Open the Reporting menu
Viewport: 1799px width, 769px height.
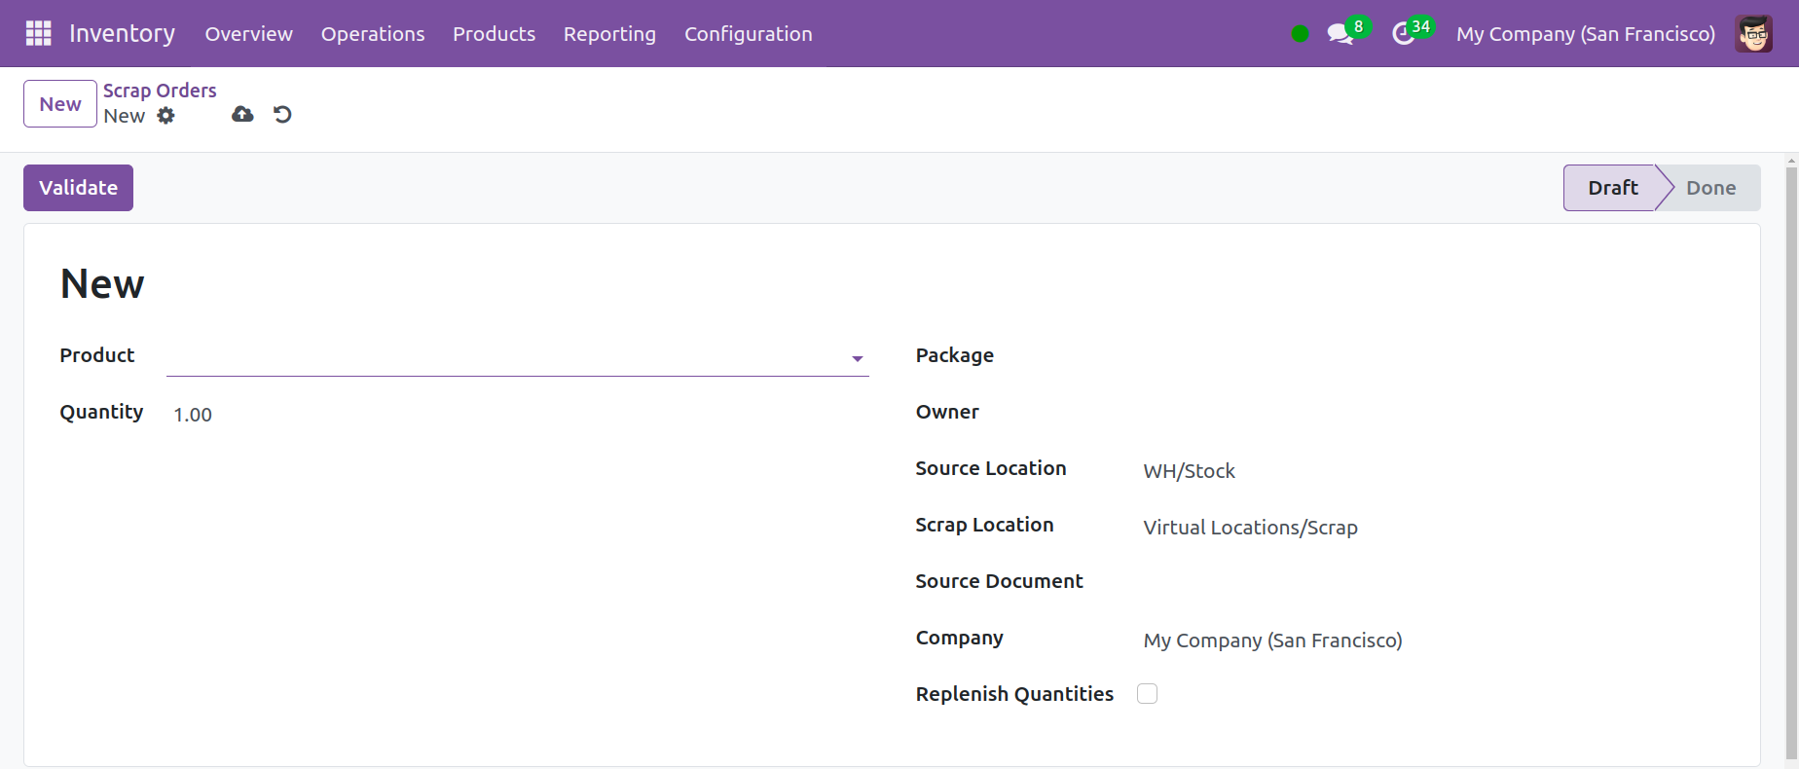click(x=609, y=34)
